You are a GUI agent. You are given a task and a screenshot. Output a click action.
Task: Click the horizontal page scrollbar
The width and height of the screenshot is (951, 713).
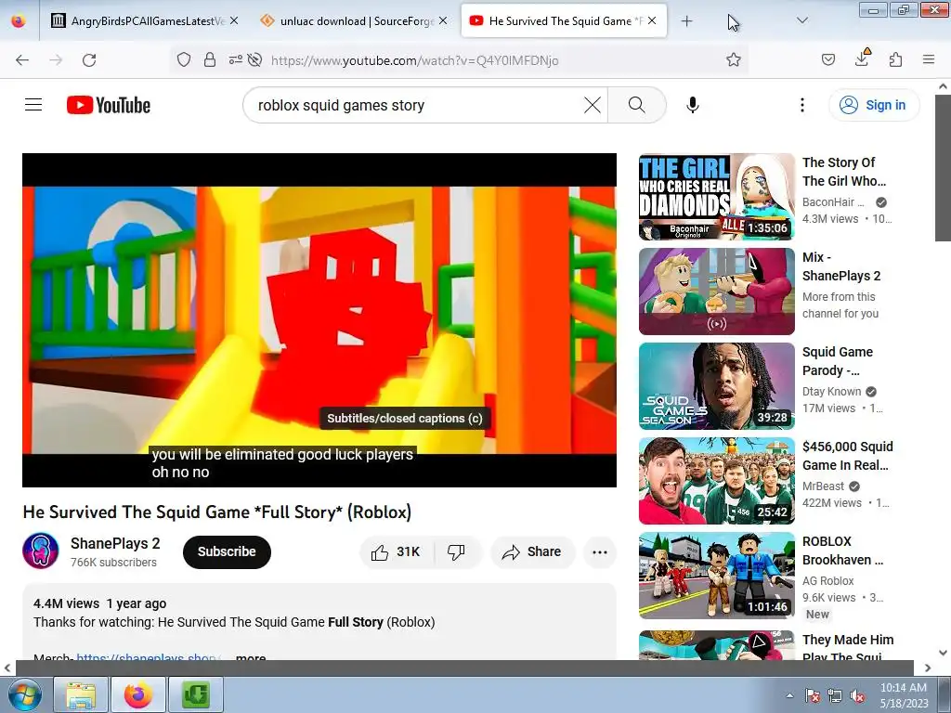[464, 668]
